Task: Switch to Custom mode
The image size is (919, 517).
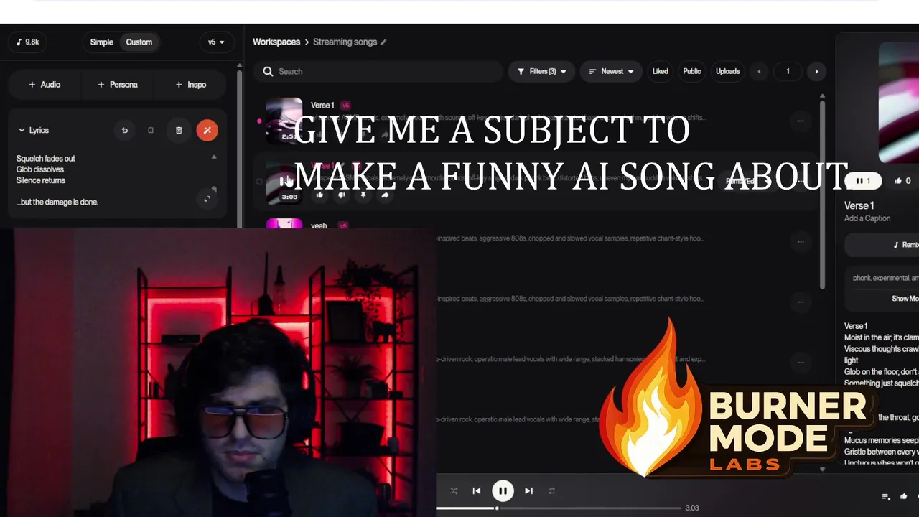Action: (x=139, y=42)
